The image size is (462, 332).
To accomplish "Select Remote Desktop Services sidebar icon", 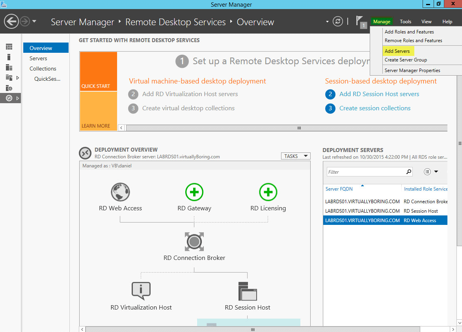I will [x=9, y=98].
